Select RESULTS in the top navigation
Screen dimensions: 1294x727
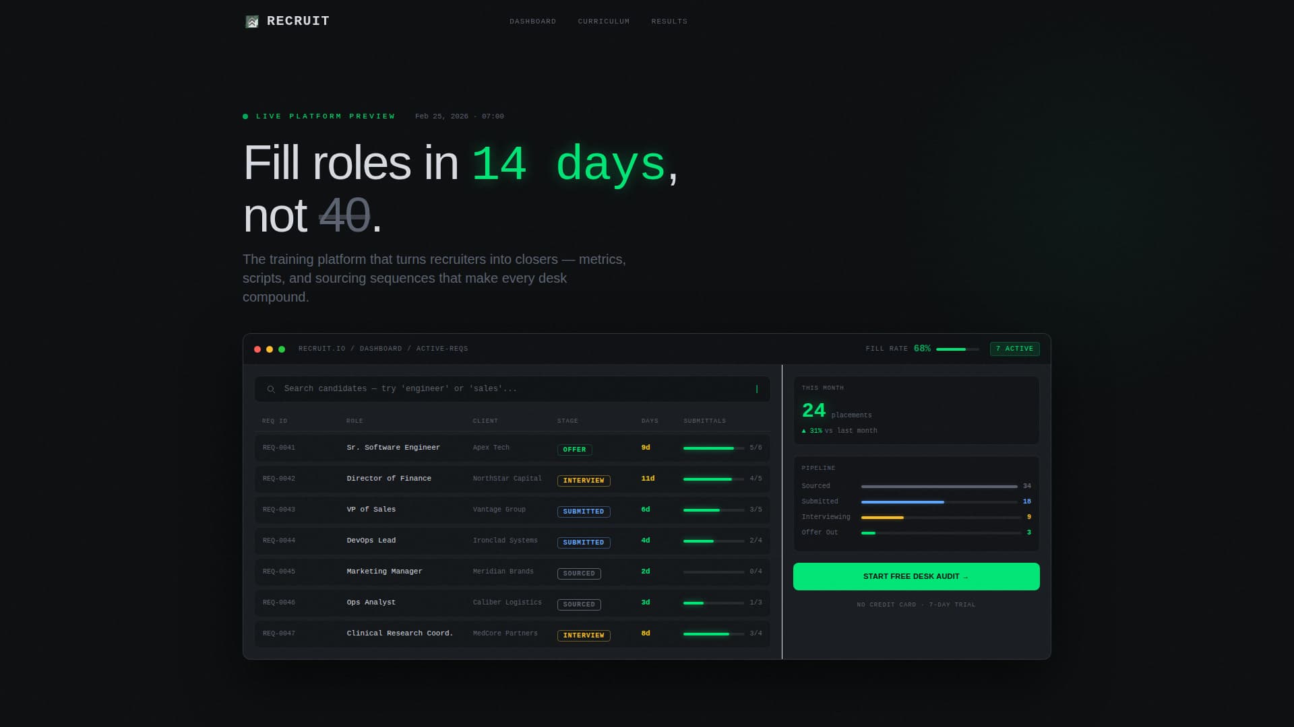669,21
